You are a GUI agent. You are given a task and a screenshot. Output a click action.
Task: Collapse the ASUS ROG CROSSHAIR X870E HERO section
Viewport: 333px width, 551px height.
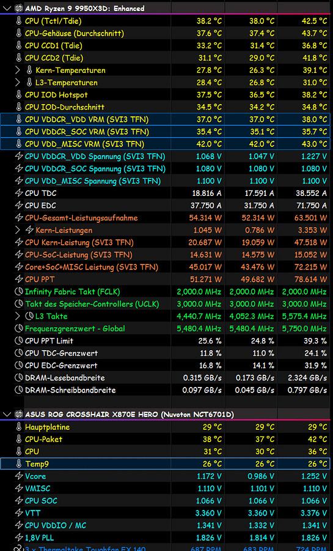click(7, 414)
